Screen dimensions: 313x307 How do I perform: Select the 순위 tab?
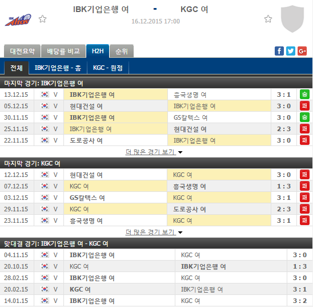[x=121, y=51]
